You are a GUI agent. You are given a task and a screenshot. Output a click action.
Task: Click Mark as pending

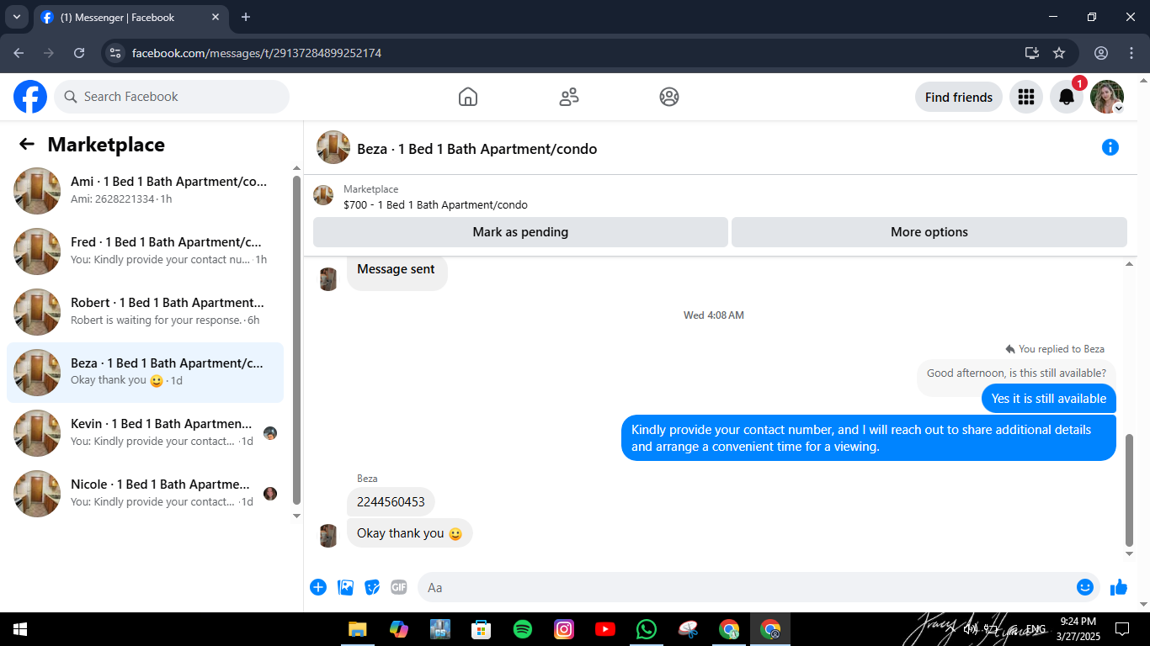point(520,232)
